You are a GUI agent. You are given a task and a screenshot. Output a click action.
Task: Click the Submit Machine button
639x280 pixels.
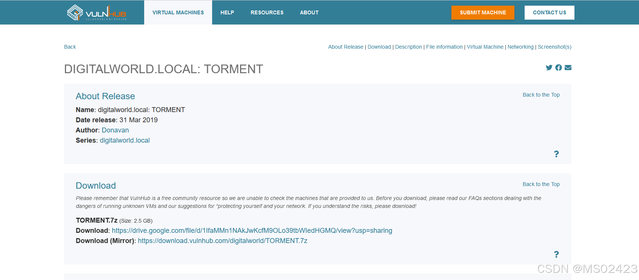483,12
